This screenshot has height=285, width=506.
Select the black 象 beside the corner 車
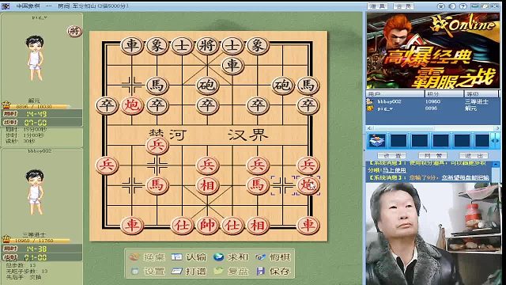[x=157, y=45]
